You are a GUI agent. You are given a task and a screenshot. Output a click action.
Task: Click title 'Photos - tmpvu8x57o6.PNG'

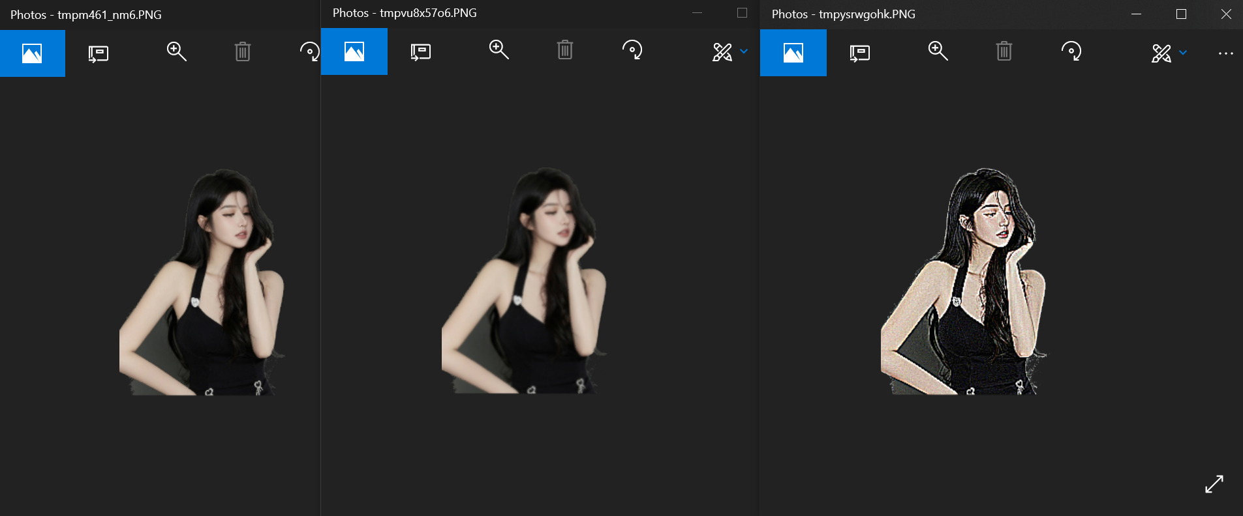click(405, 13)
